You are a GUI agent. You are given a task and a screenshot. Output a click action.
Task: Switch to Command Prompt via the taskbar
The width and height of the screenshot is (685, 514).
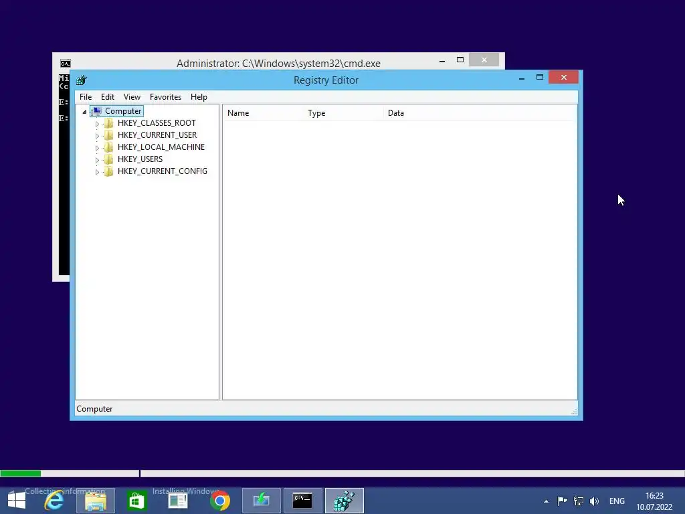[303, 501]
